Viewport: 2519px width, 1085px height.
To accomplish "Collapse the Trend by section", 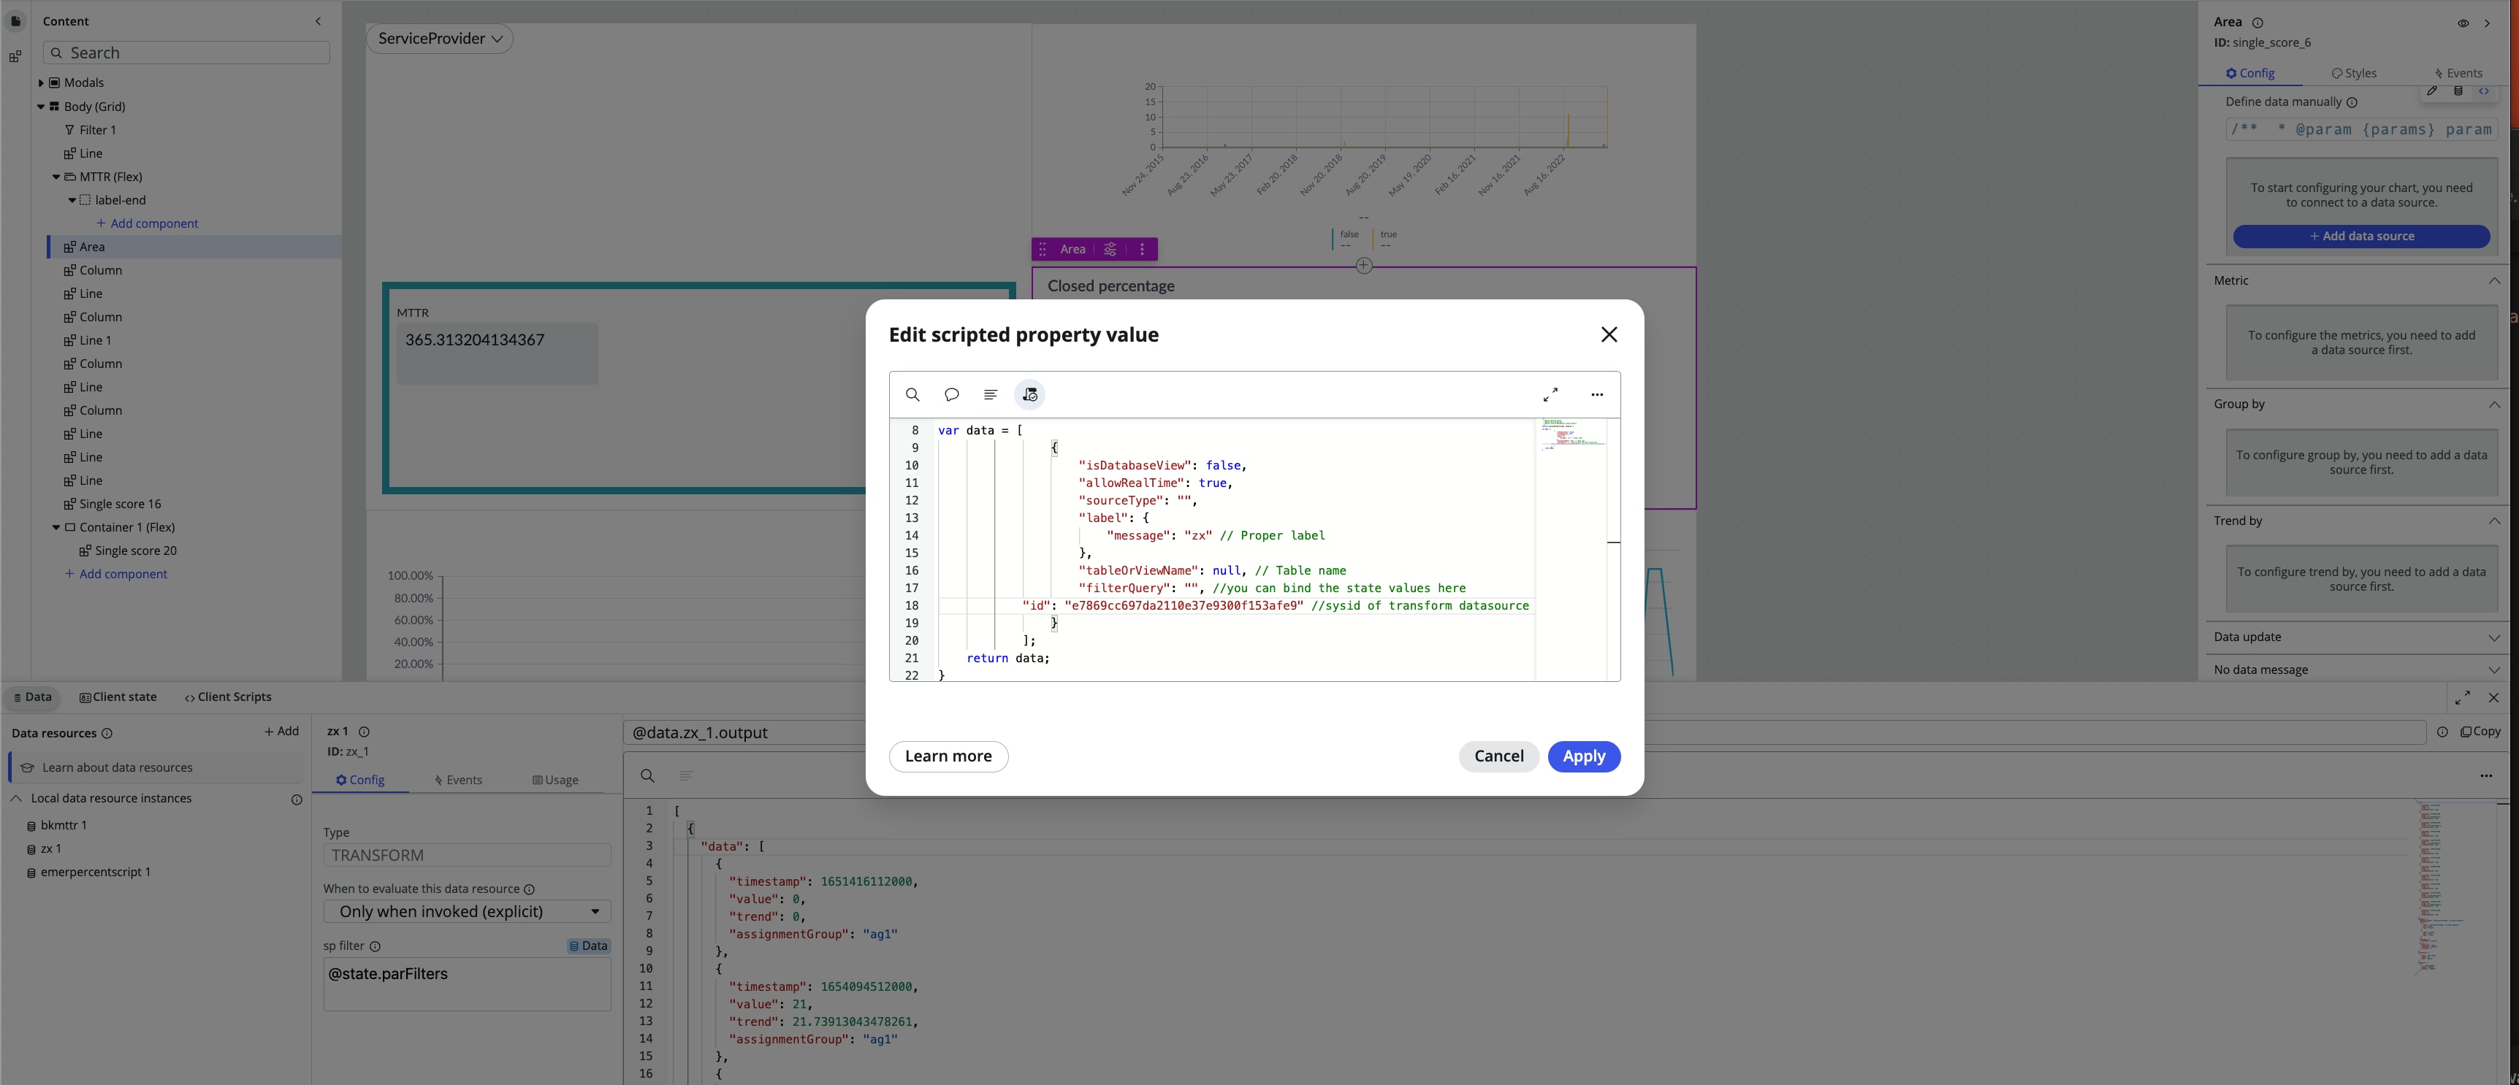I will tap(2493, 521).
